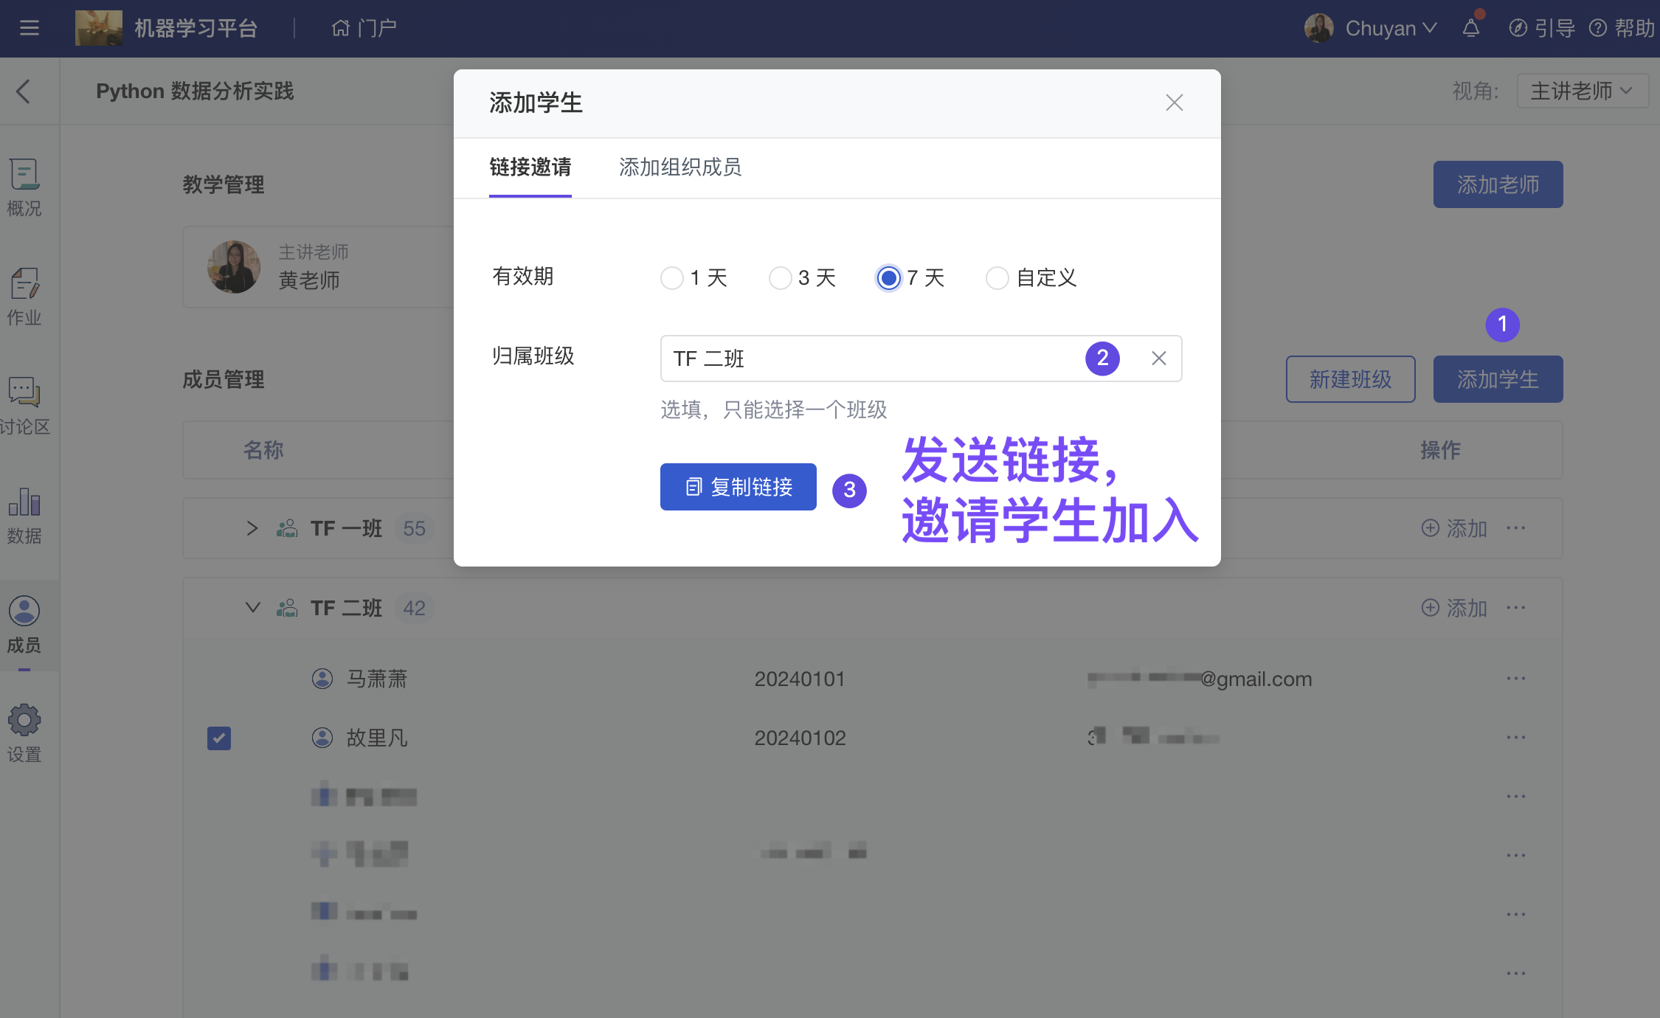Uncheck the checkbox beside 故里凡
The image size is (1660, 1018).
click(x=219, y=738)
